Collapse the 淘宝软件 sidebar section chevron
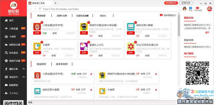The image size is (214, 105). (x=24, y=77)
